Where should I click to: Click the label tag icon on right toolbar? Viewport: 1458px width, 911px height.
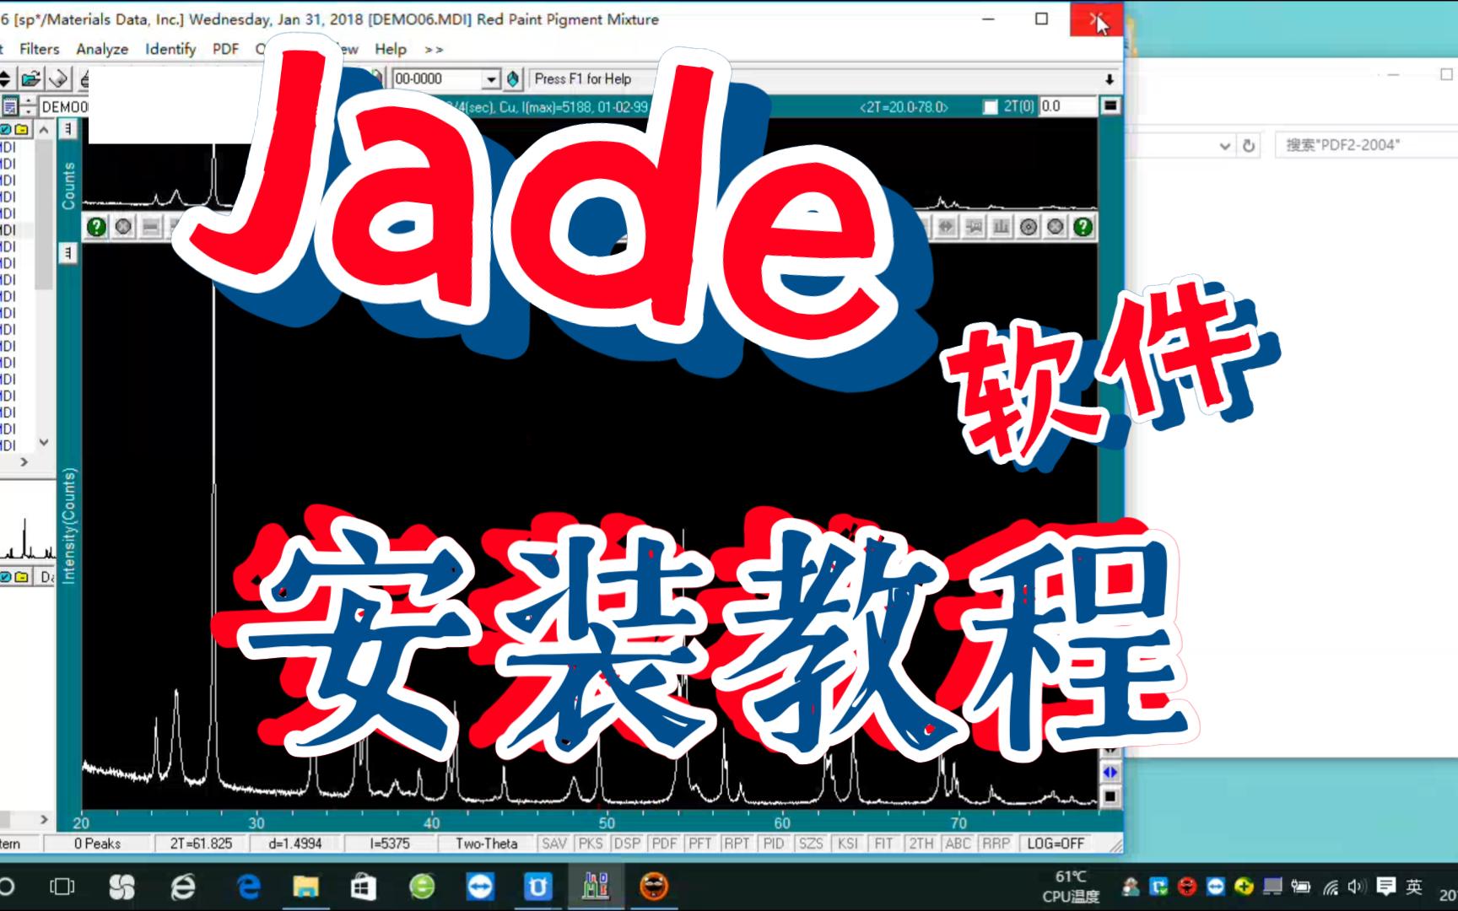[x=975, y=227]
